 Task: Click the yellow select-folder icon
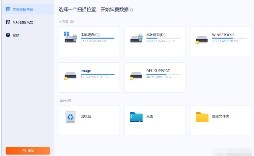pyautogui.click(x=202, y=117)
